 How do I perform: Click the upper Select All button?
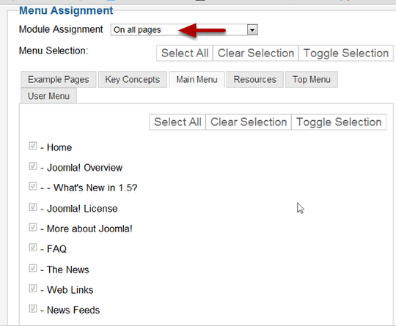[x=185, y=53]
